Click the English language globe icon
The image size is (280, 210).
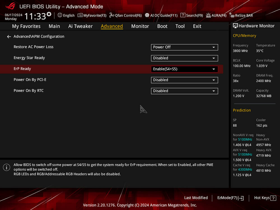(60, 15)
